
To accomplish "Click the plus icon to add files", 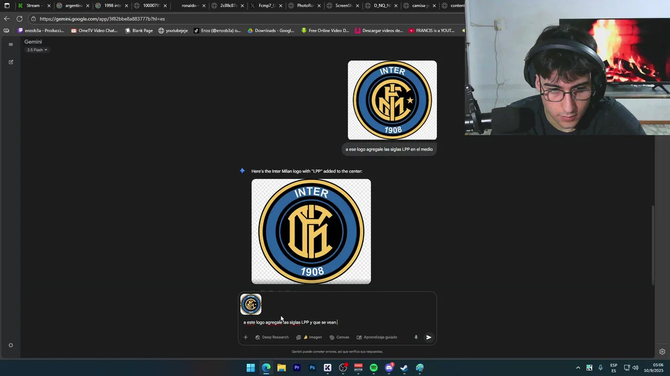I will [245, 337].
